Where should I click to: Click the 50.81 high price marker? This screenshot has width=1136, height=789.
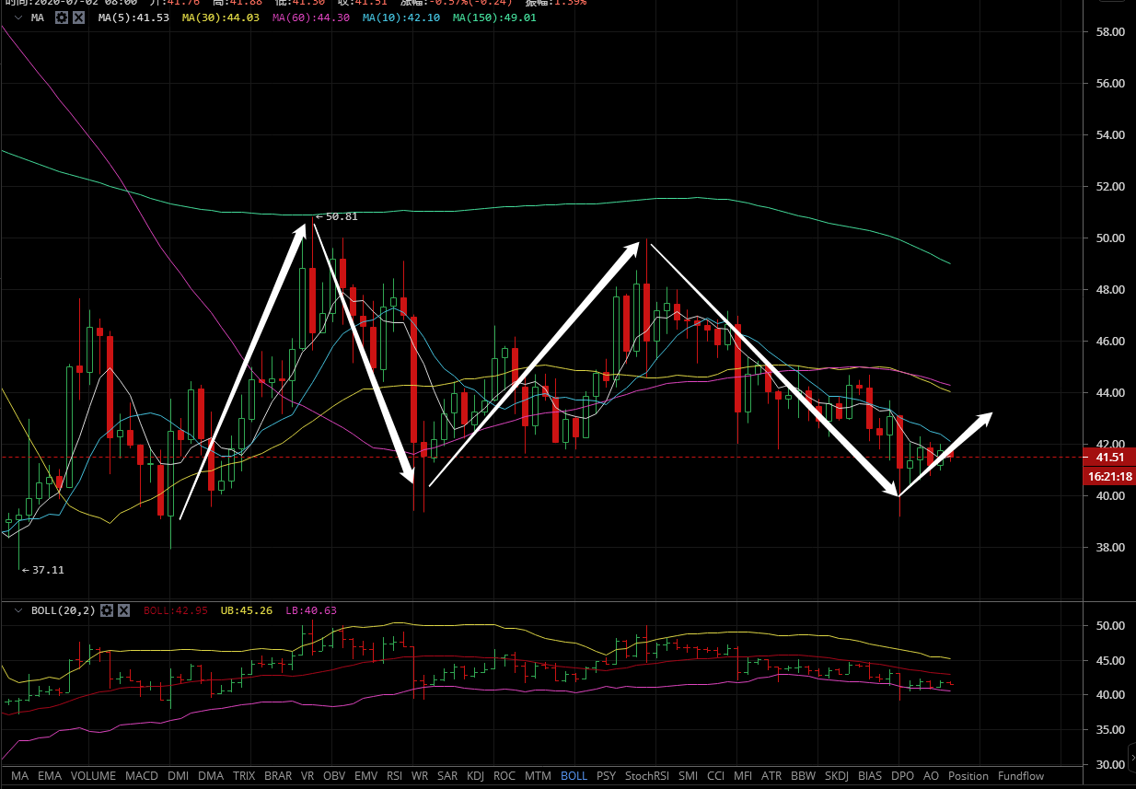337,217
